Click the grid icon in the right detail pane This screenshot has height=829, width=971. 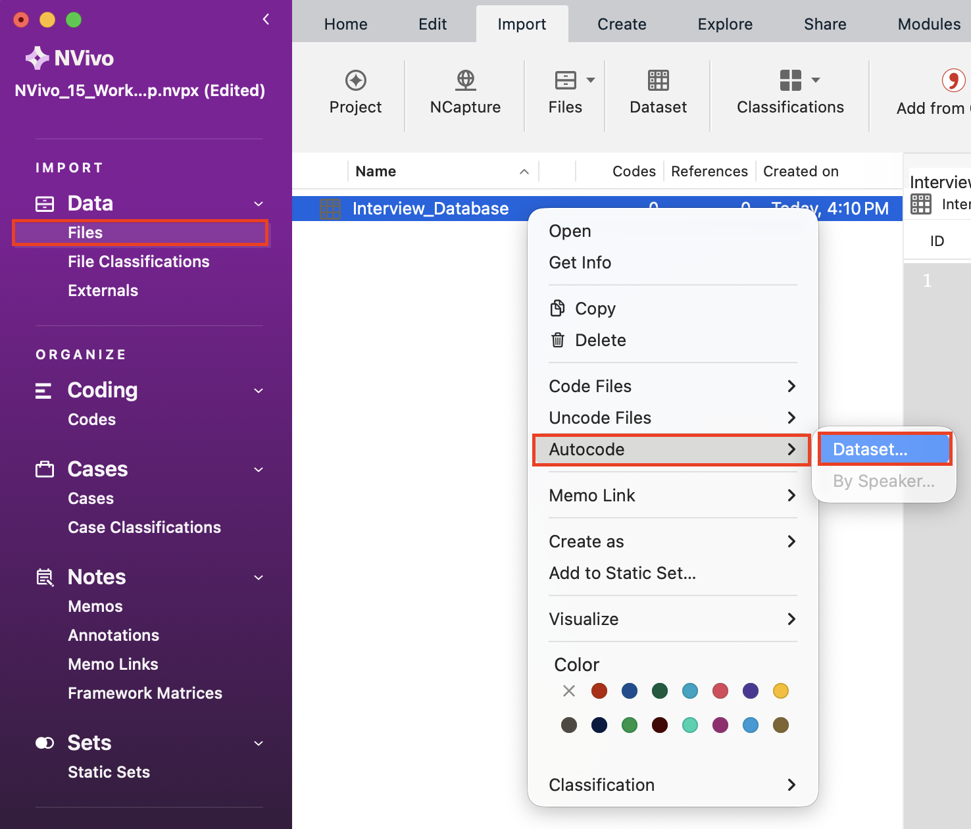click(x=921, y=204)
